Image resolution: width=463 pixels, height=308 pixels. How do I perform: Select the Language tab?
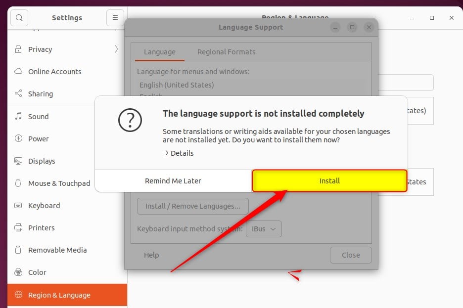pos(159,51)
